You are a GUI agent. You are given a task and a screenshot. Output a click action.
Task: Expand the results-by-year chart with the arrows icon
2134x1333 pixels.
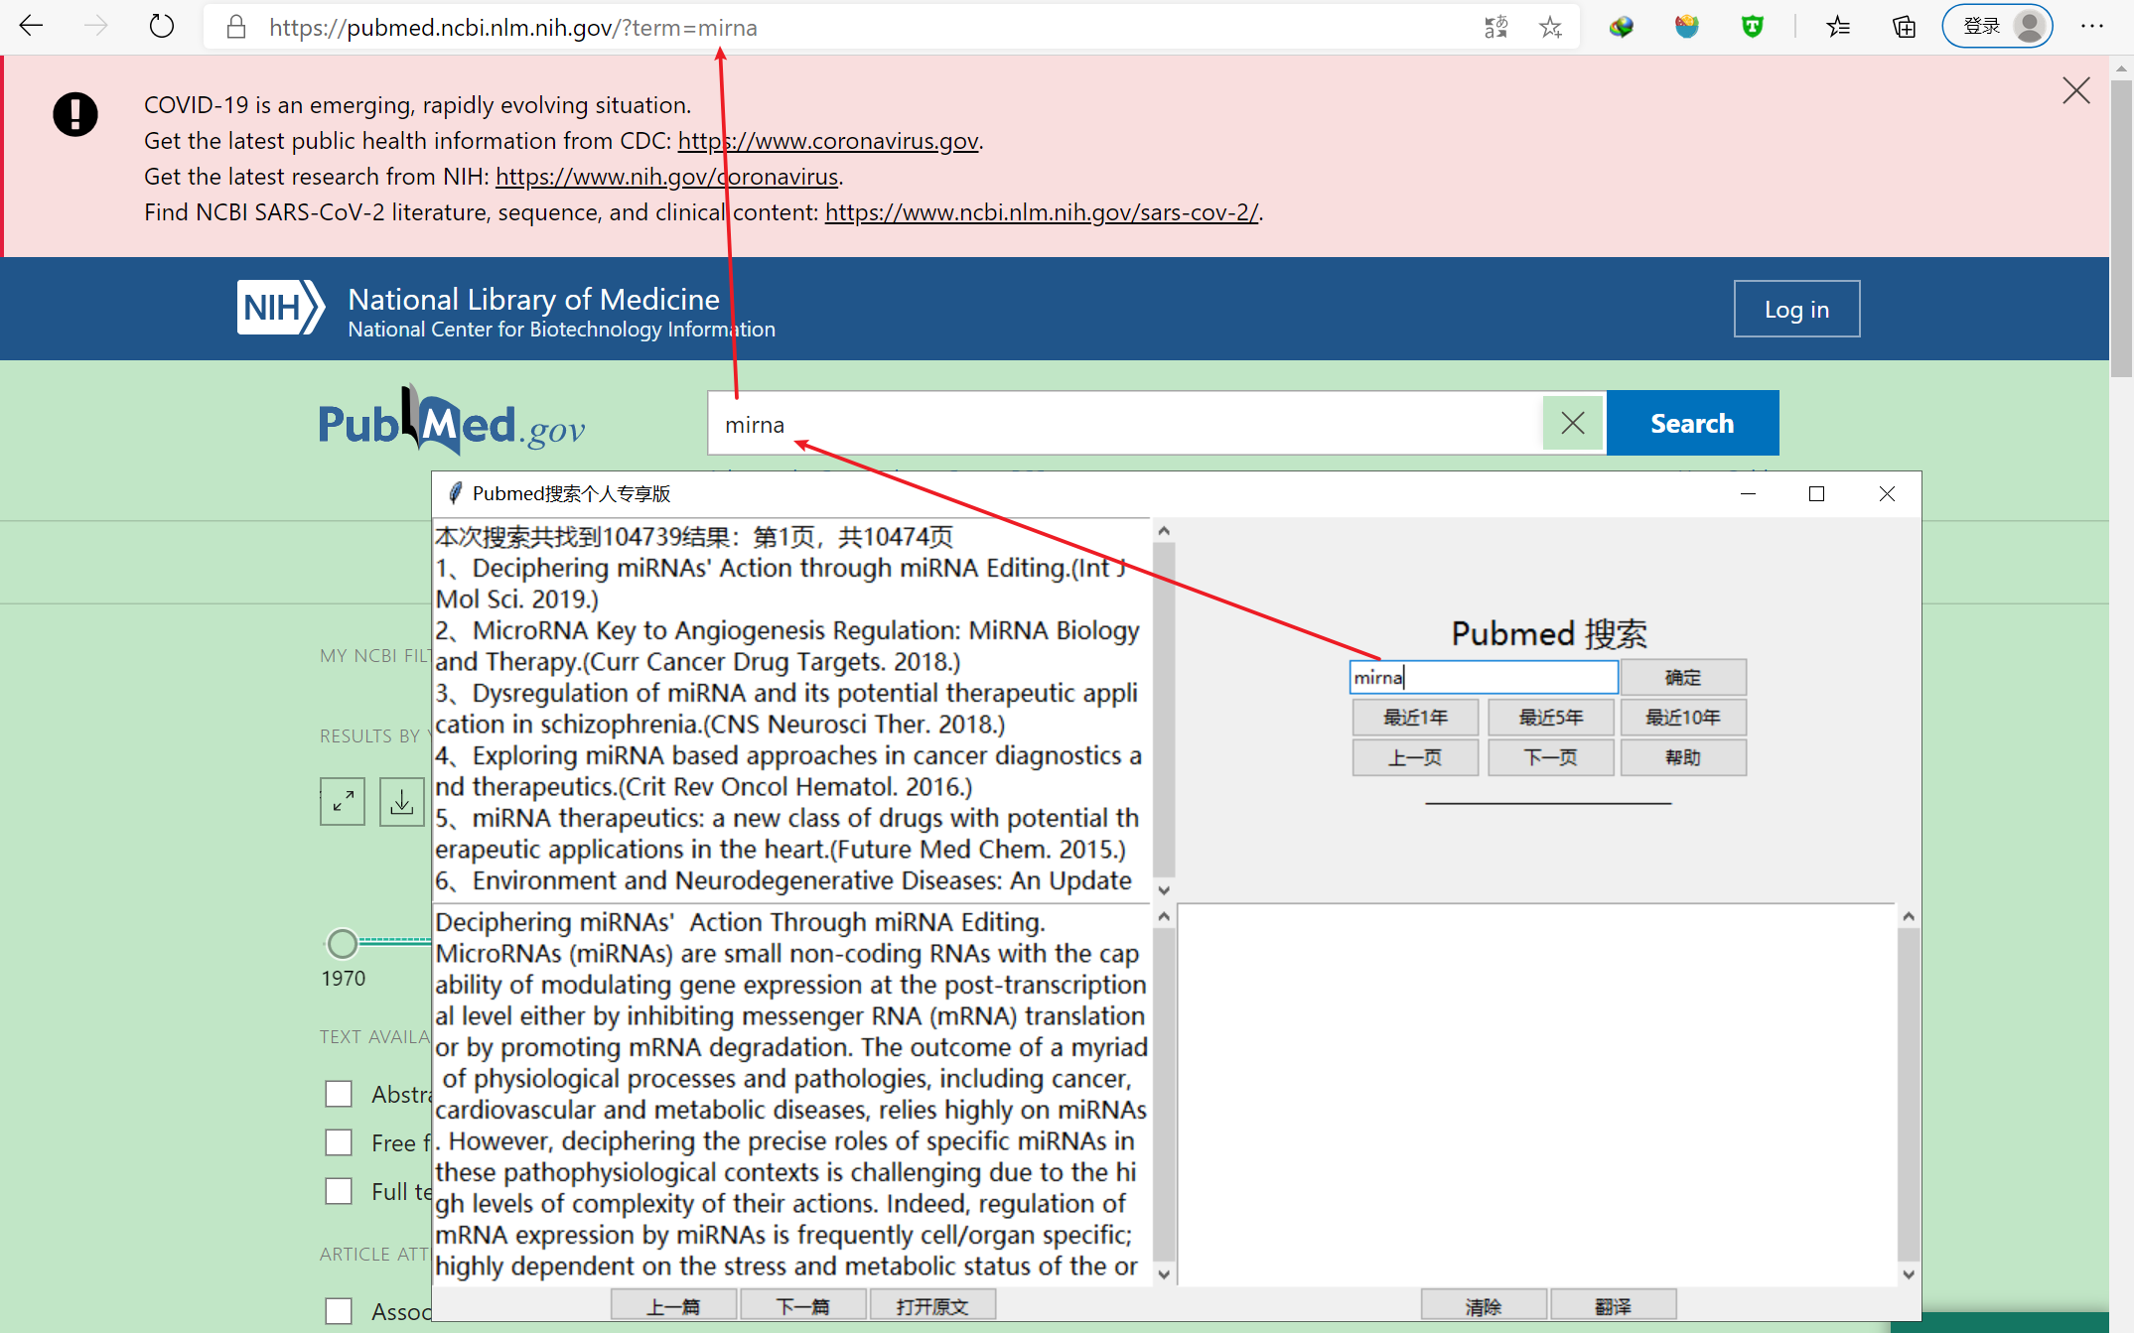point(342,801)
